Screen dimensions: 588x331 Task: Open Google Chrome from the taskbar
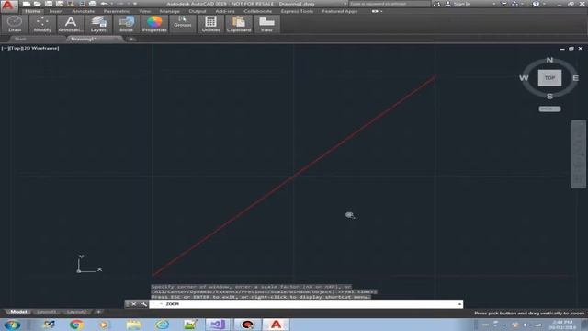[76, 325]
